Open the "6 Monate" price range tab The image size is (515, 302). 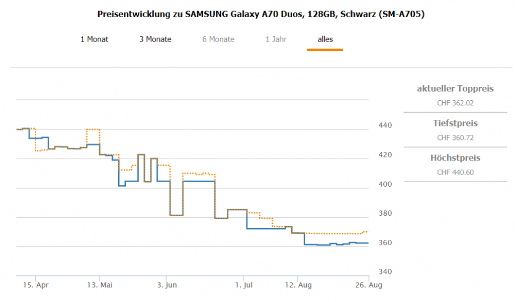218,39
